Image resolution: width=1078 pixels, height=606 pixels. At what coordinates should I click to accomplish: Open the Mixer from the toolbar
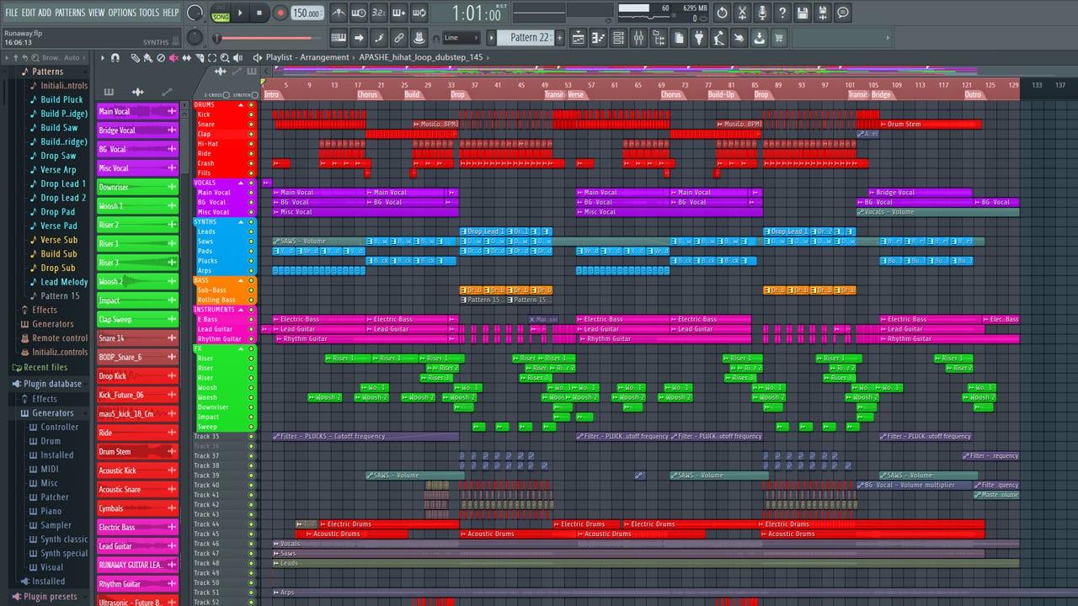coord(638,38)
